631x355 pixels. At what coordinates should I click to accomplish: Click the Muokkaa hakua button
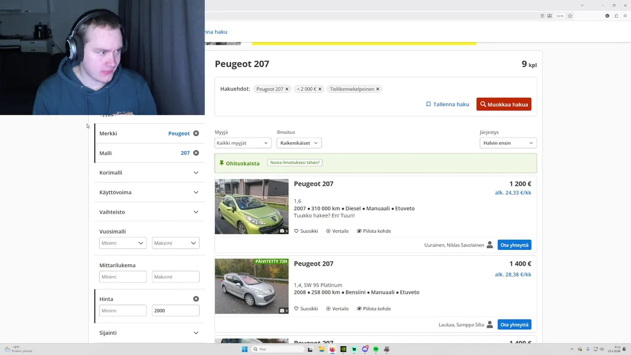pos(504,105)
